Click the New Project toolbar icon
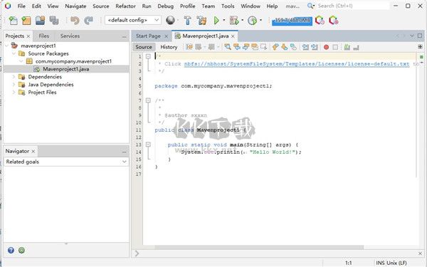427x267 pixels. click(x=26, y=21)
